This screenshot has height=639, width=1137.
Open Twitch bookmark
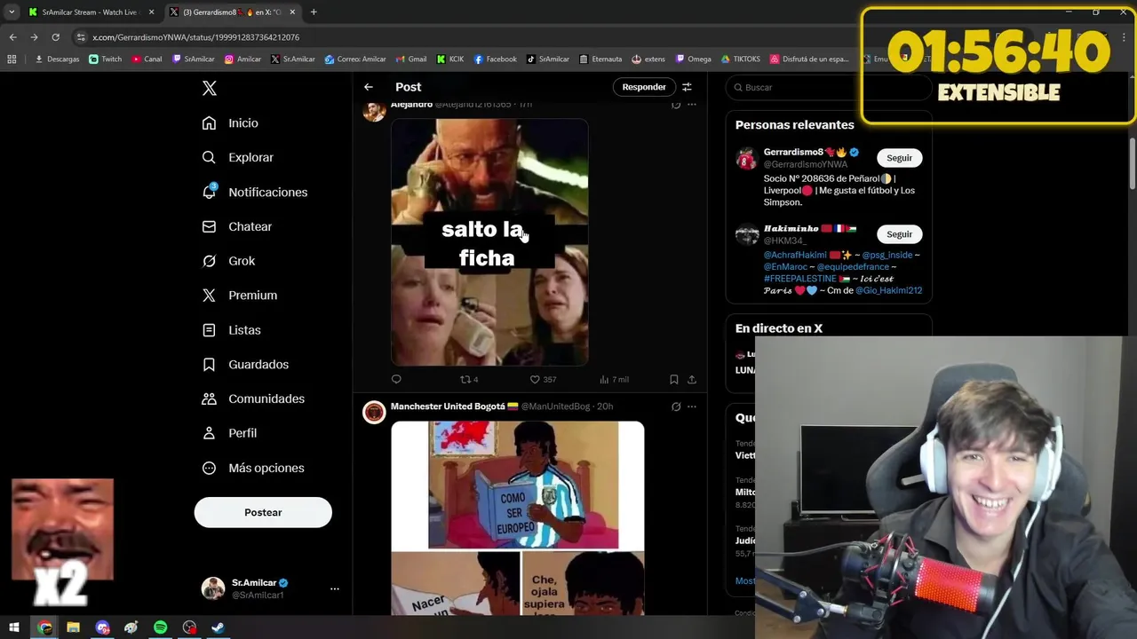point(105,59)
